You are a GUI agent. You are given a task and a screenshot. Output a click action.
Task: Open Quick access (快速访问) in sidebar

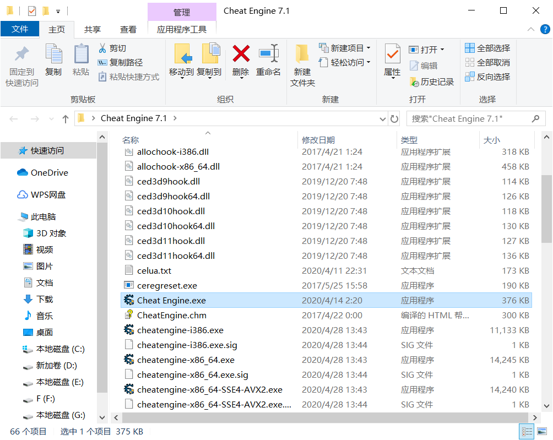47,150
